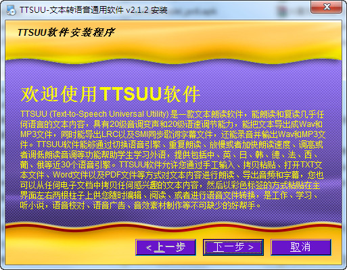Click the heading 欢迎使用TTSUU软件
347x270 pixels.
point(110,94)
